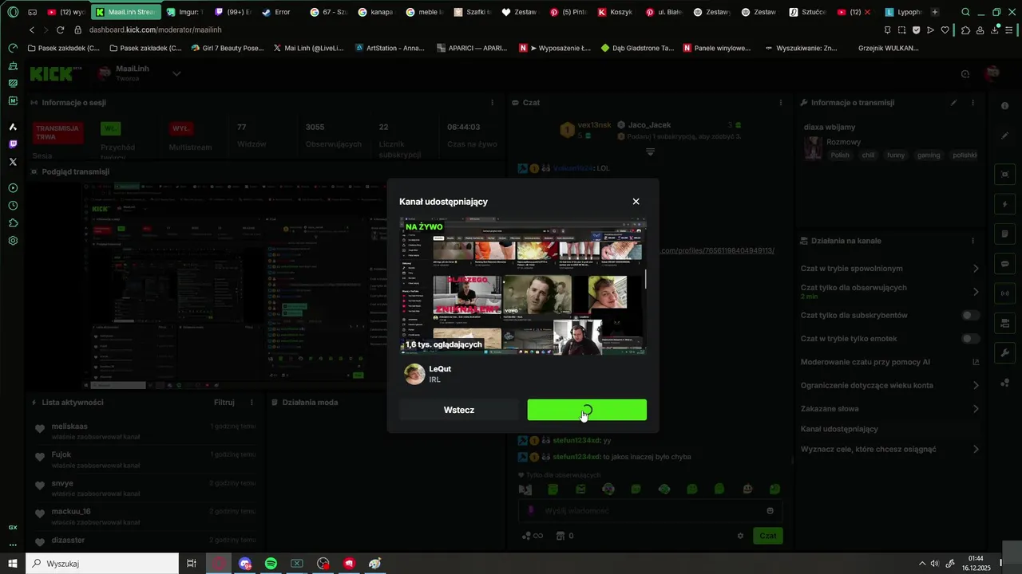1022x574 pixels.
Task: Open a new browser tab
Action: pyautogui.click(x=935, y=12)
